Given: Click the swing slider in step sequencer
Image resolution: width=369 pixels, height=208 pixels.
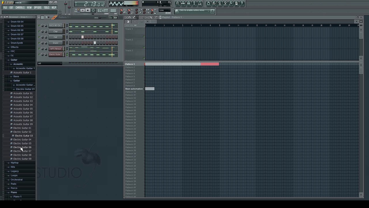Looking at the screenshot, I should [103, 18].
